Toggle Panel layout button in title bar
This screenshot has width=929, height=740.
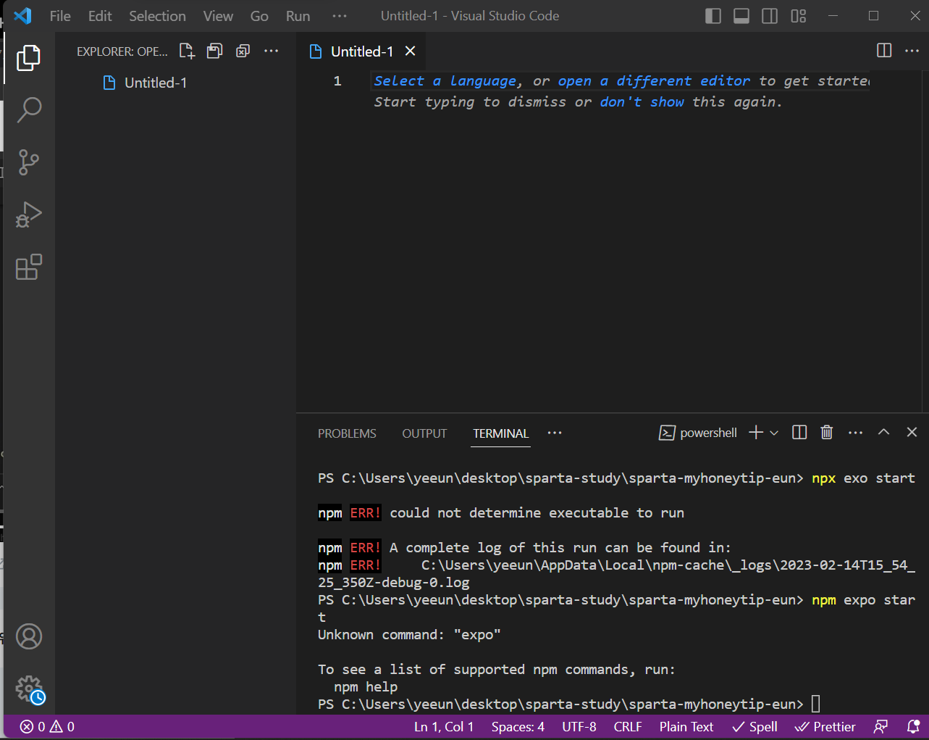[x=741, y=16]
